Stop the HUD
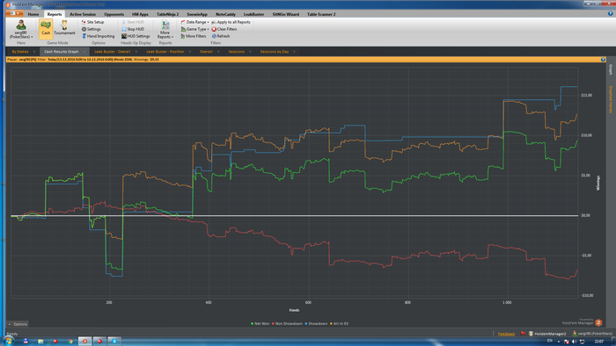This screenshot has height=346, width=616. click(x=133, y=29)
